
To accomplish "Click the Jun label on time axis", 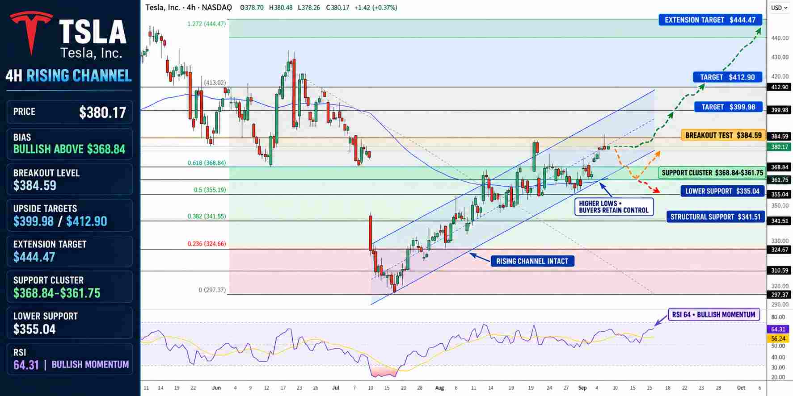I will click(x=216, y=388).
